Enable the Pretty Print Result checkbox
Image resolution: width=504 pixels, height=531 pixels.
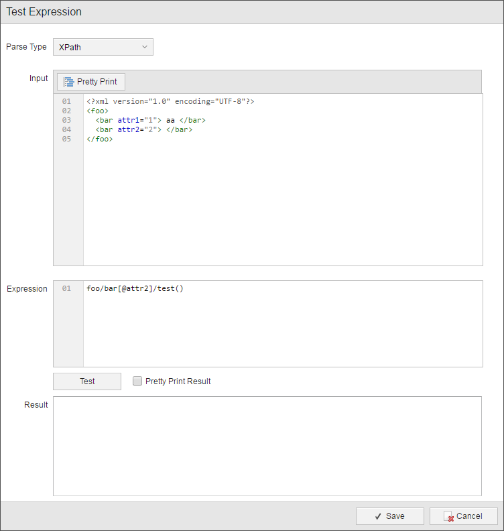pos(137,381)
